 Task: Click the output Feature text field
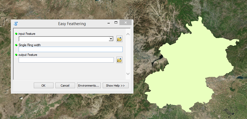(66, 60)
